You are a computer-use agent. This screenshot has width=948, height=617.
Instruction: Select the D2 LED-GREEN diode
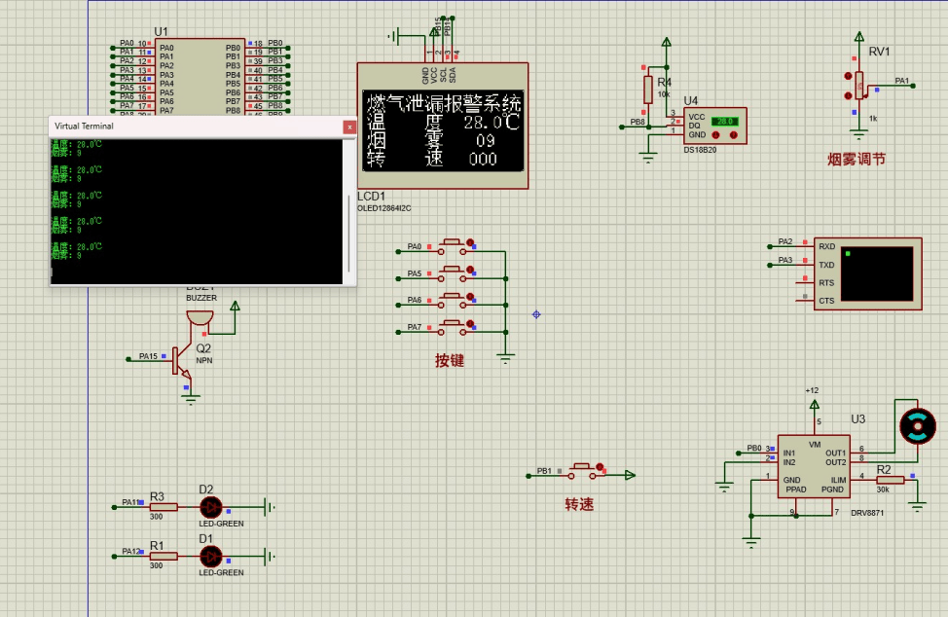(x=210, y=506)
